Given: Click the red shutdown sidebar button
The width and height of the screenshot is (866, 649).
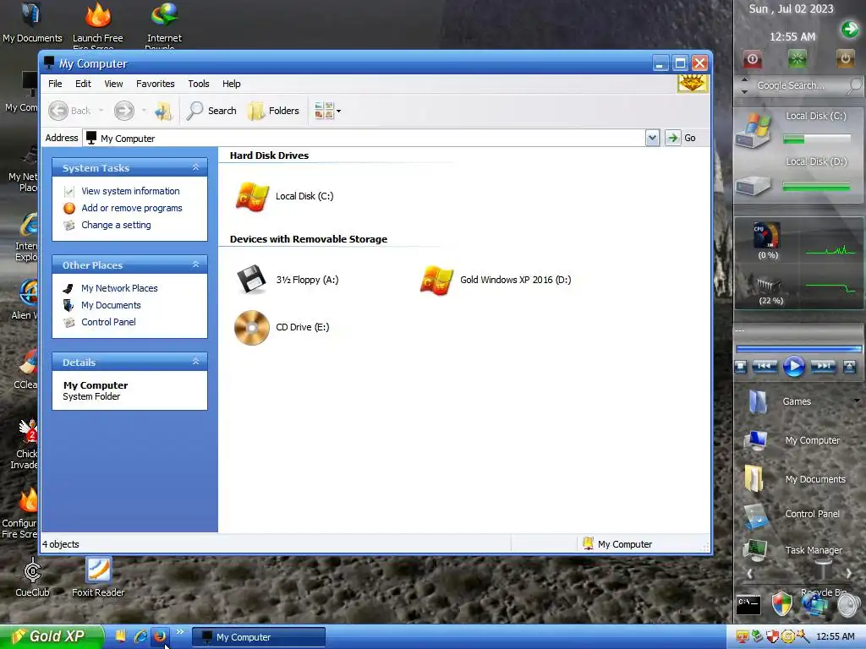Looking at the screenshot, I should [x=752, y=59].
